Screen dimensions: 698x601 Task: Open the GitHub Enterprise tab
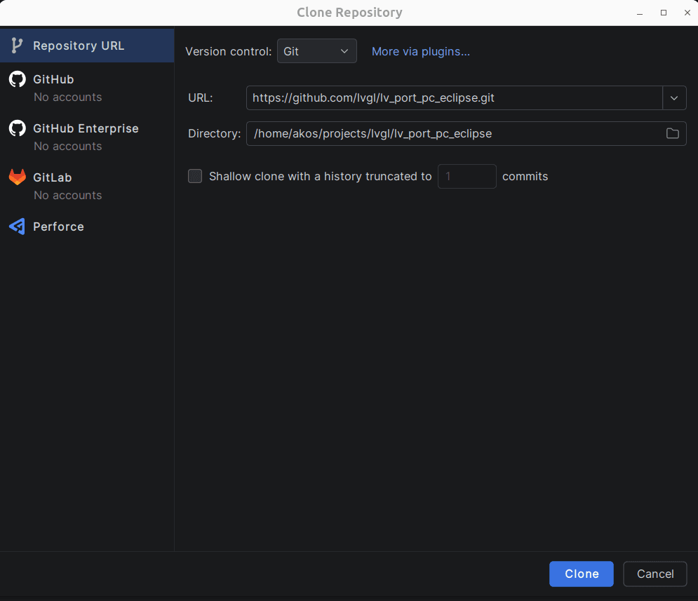tap(87, 136)
